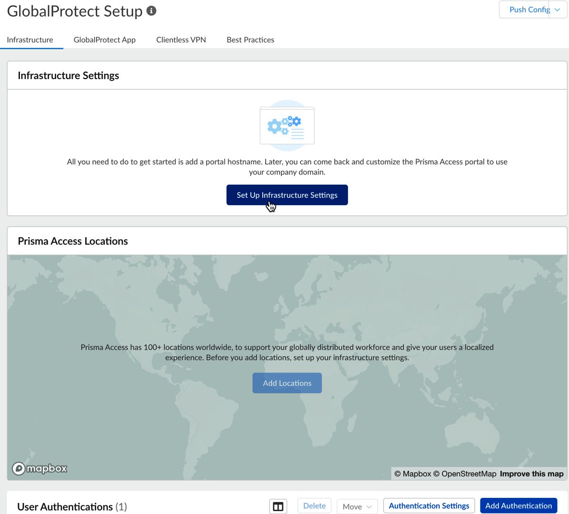This screenshot has width=569, height=514.
Task: Click the Infrastructure Settings heading
Action: pyautogui.click(x=68, y=76)
